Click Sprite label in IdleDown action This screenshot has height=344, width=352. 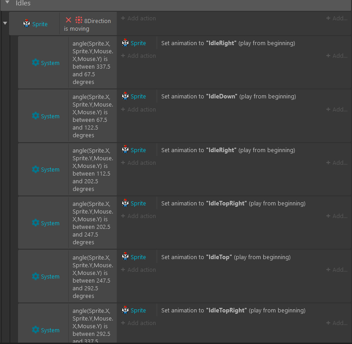pyautogui.click(x=138, y=97)
